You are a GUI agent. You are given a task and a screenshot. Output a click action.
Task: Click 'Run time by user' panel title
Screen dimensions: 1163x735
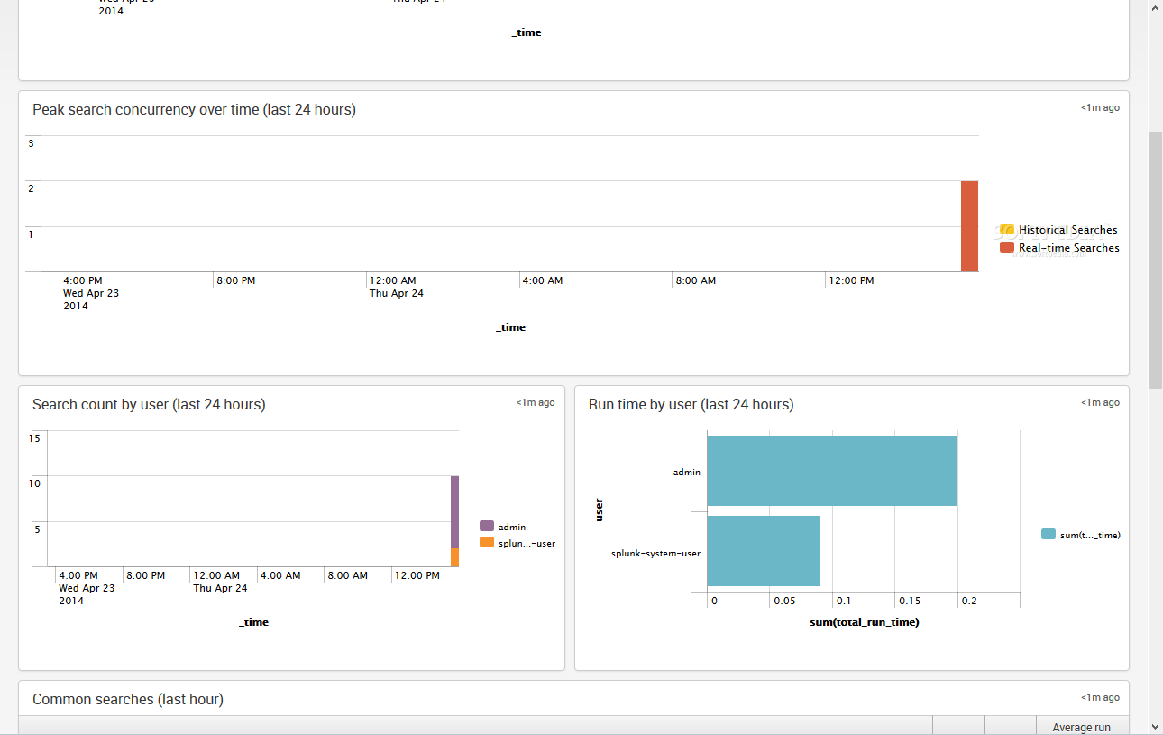(691, 404)
